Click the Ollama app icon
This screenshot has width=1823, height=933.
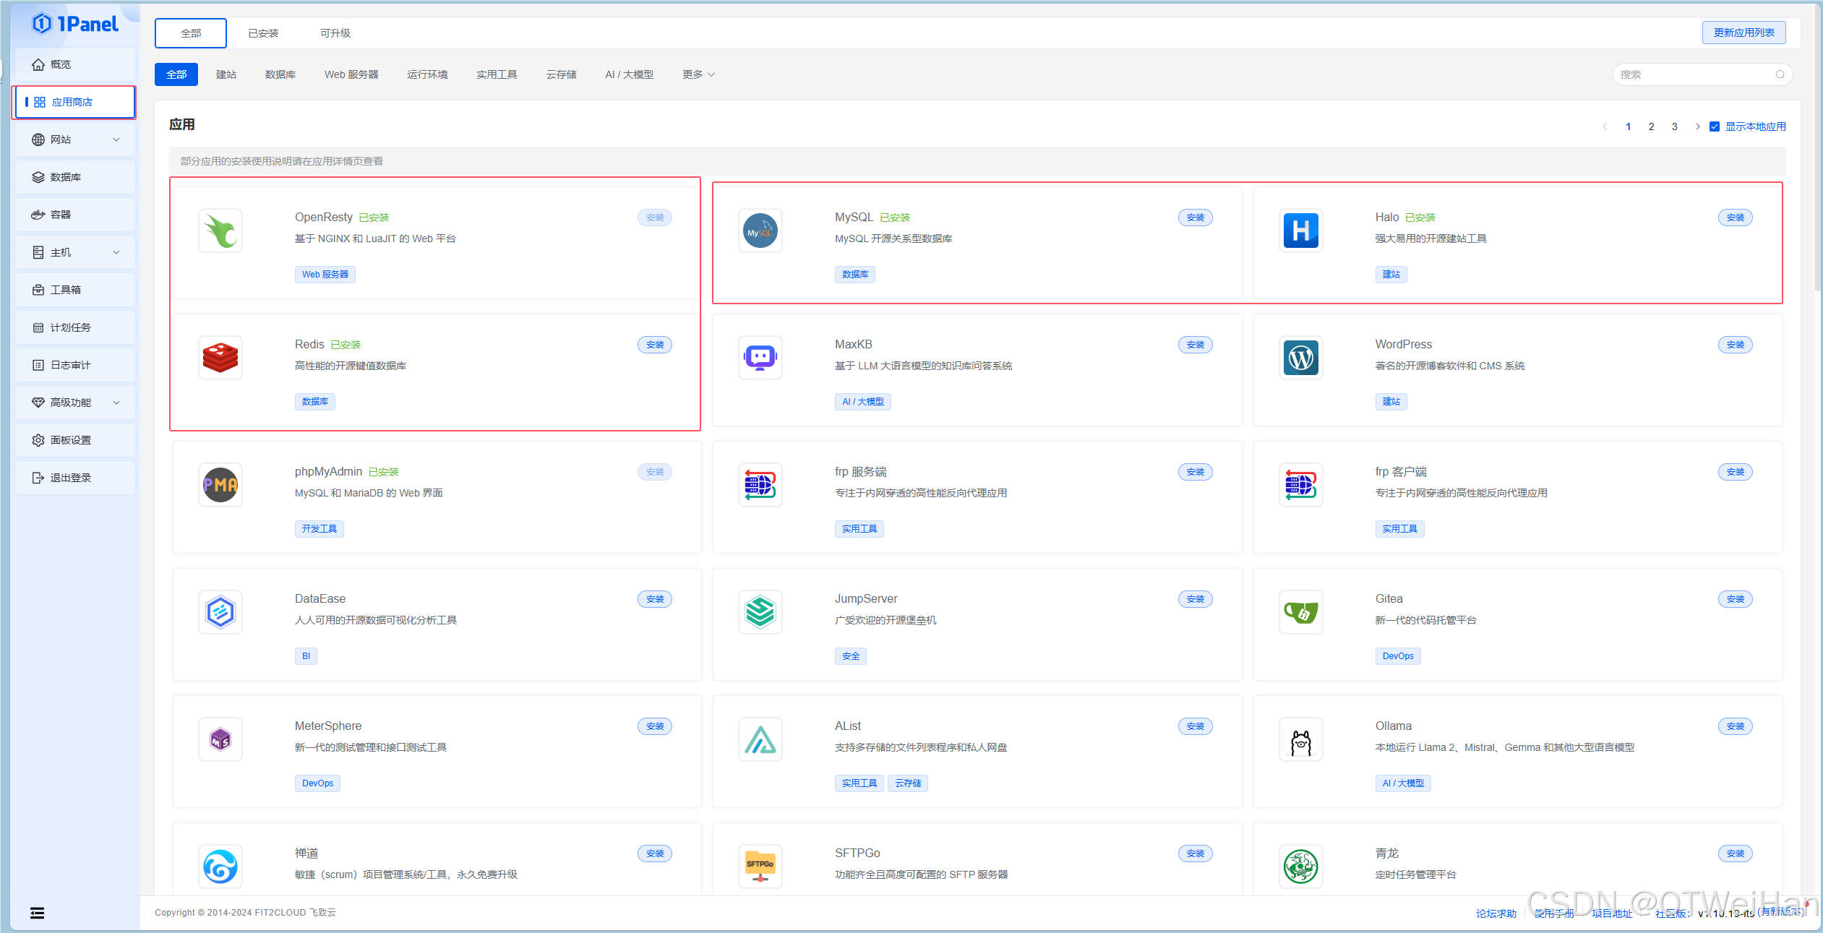click(1301, 740)
